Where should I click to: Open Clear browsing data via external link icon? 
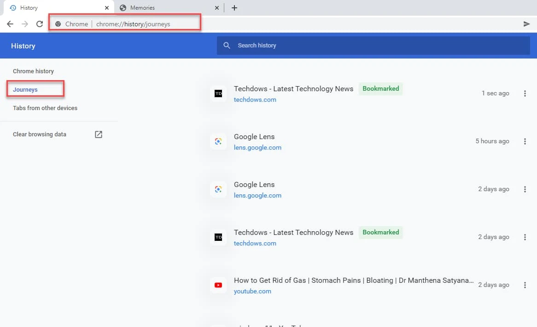click(98, 134)
